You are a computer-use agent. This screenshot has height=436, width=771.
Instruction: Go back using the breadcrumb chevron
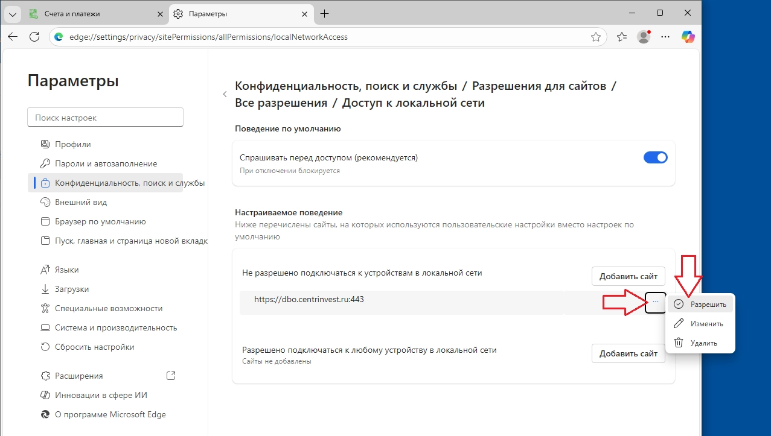(x=225, y=94)
